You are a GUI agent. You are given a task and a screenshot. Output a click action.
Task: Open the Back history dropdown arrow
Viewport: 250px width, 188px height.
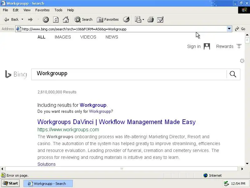pos(22,19)
